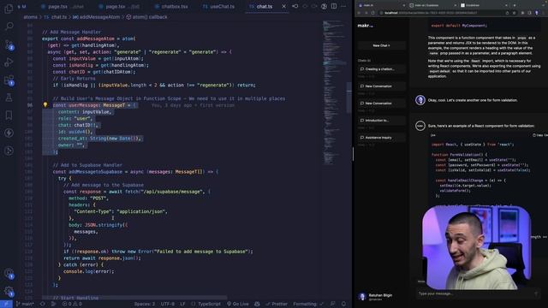Screen dimensions: 548x308
Task: Click the editor minimap on the right
Action: [x=335, y=92]
